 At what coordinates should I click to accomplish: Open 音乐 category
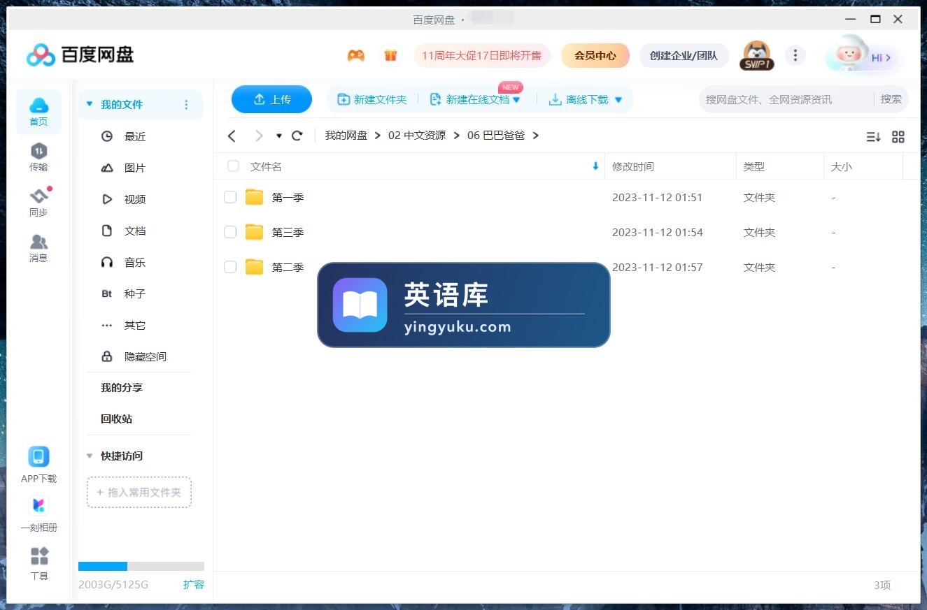coord(134,262)
